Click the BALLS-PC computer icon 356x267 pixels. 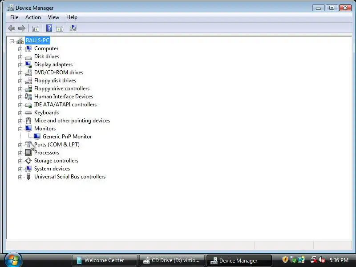tap(20, 41)
